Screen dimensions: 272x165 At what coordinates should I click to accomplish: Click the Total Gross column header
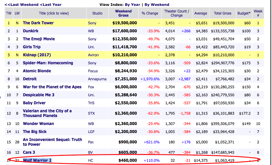coord(223,13)
